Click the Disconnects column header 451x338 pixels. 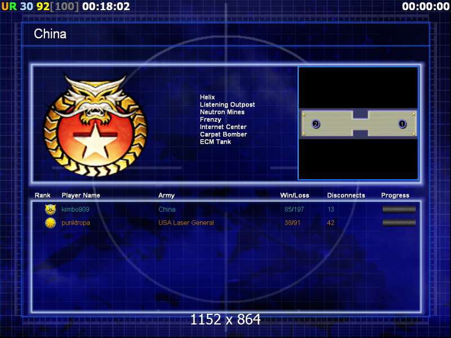coord(346,195)
